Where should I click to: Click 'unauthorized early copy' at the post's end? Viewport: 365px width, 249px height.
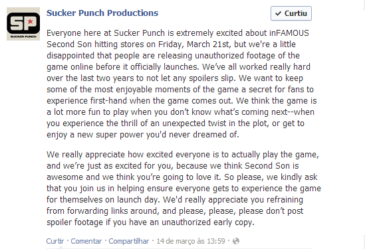[x=207, y=222]
